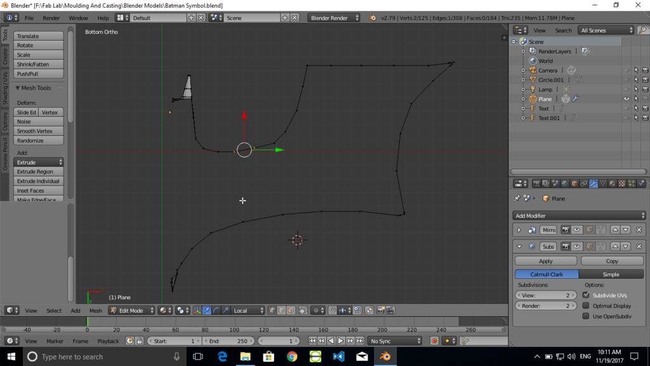
Task: Apply the Subsurf modifier
Action: (x=545, y=261)
